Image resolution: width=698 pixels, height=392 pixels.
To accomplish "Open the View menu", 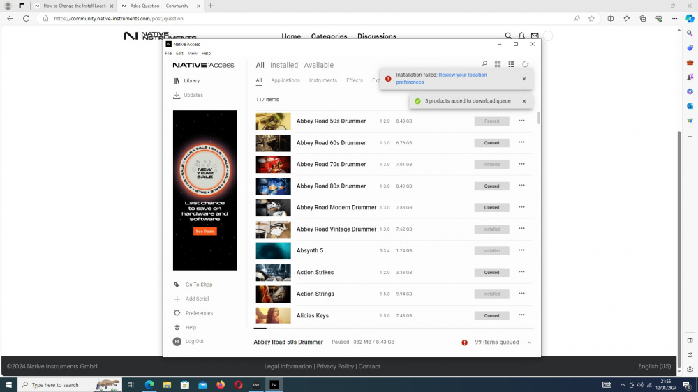I will click(193, 54).
